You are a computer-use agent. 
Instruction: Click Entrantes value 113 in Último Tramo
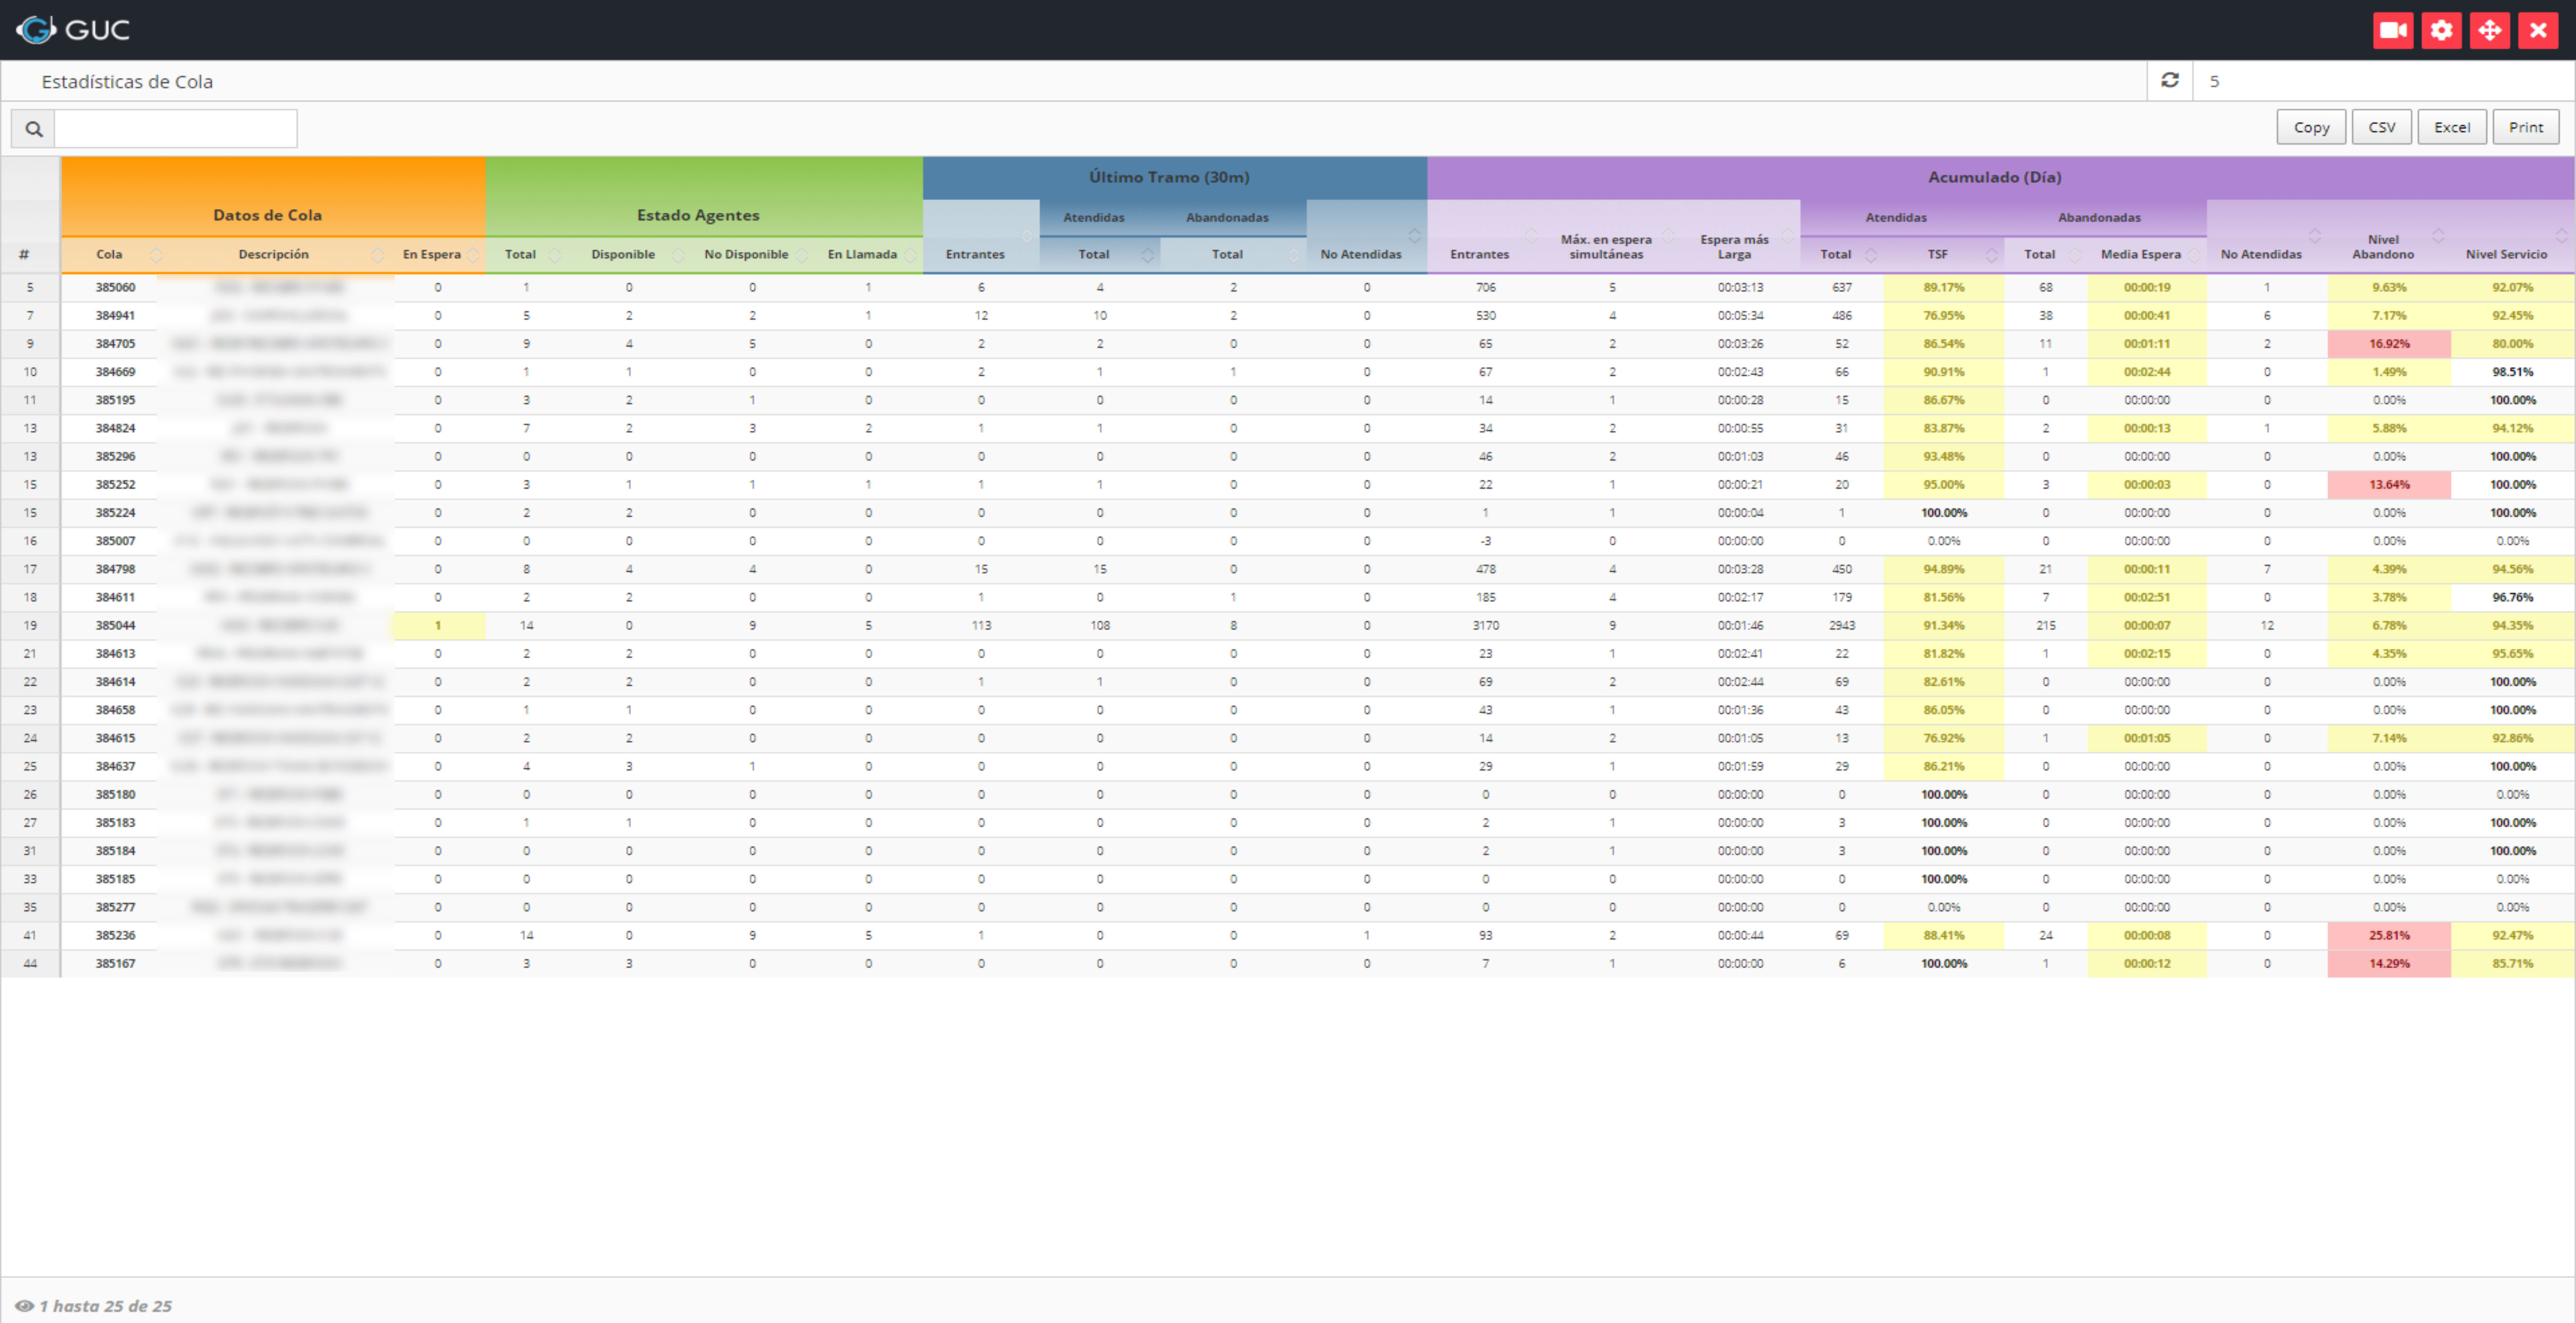click(x=981, y=626)
